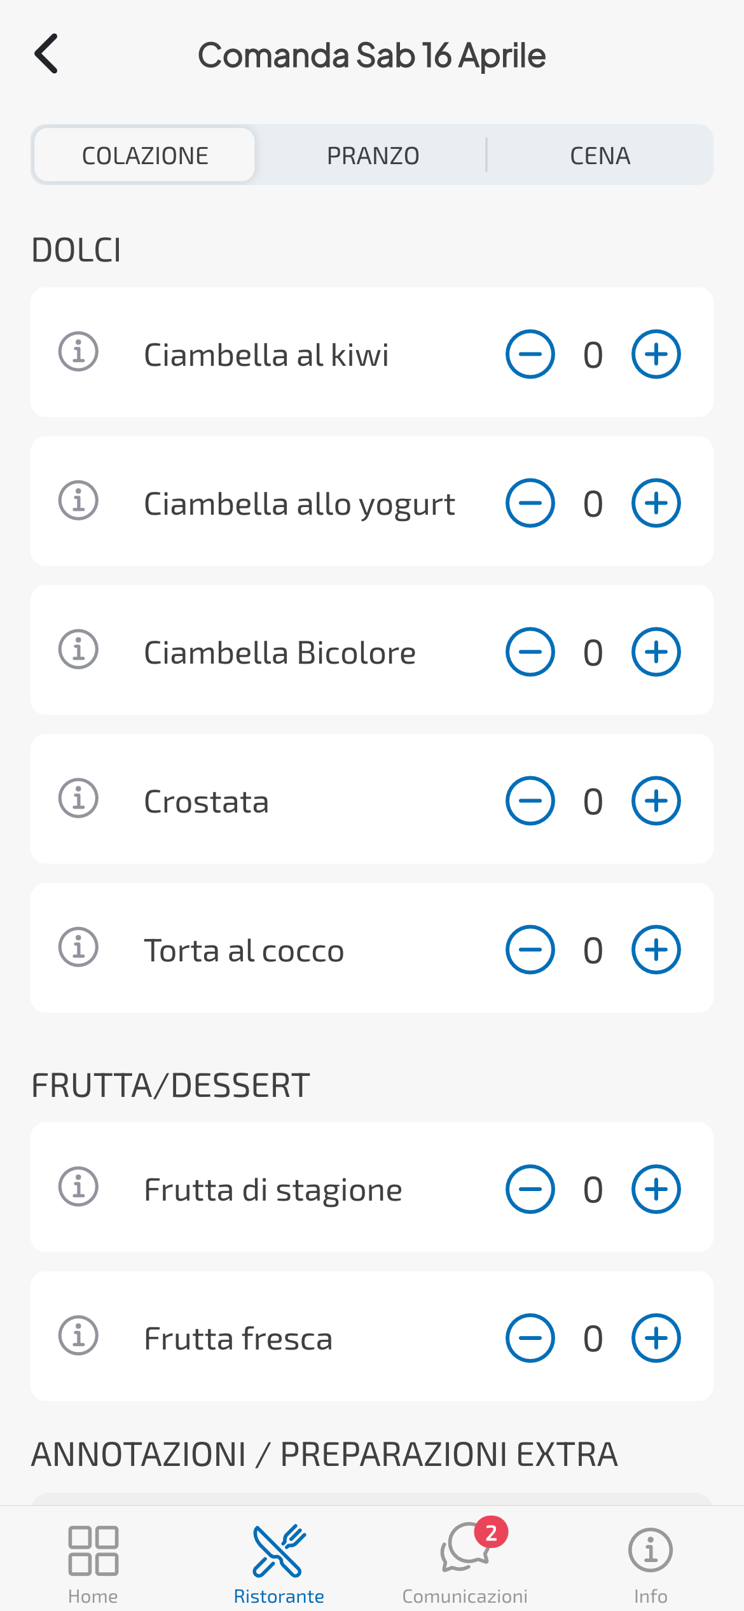
Task: Tap info icon next to Crostata
Action: 78,799
